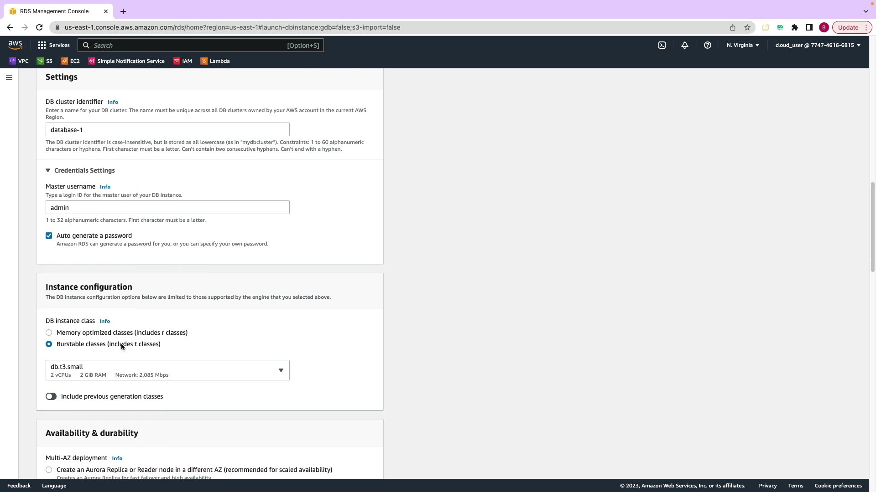Click Info link beside DB cluster identifier
The image size is (876, 492).
click(113, 102)
